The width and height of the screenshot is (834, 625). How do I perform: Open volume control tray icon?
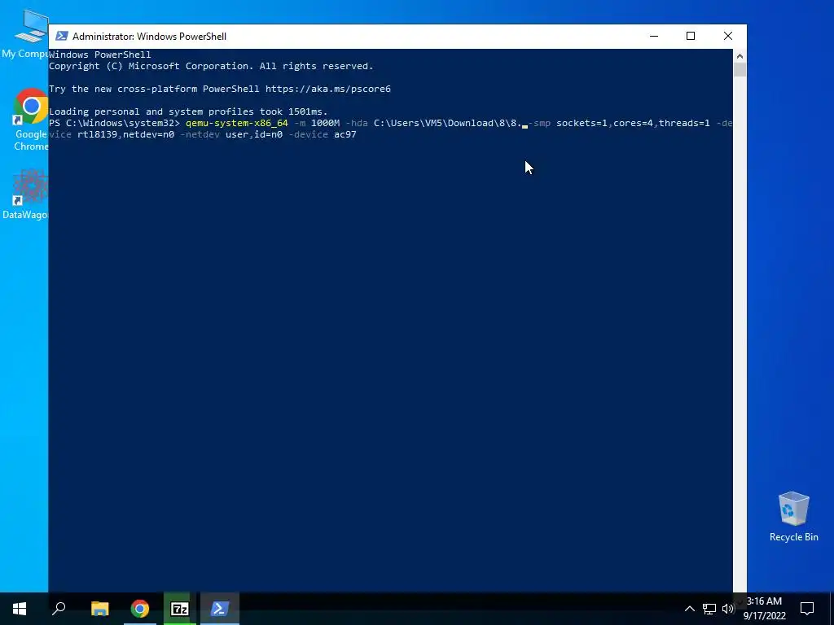pos(727,609)
